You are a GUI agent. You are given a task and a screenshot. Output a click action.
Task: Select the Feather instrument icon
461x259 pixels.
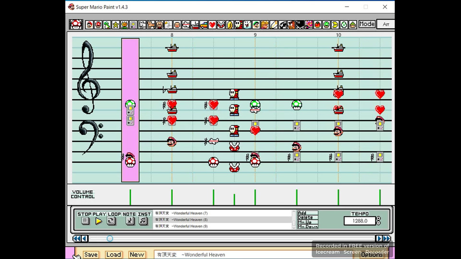[x=274, y=24]
